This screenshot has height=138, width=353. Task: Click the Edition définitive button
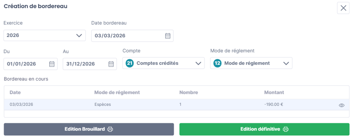pyautogui.click(x=264, y=129)
